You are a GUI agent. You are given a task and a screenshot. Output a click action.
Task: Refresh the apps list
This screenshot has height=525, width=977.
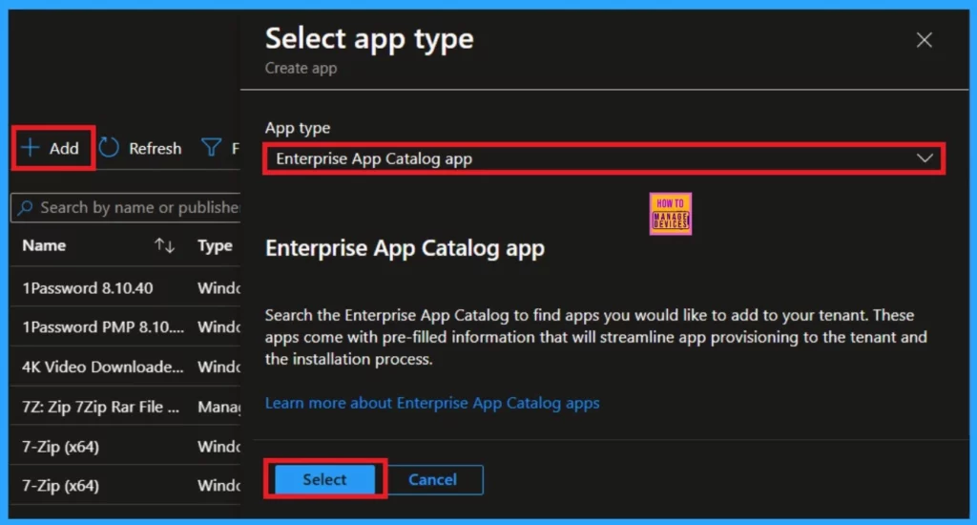click(140, 148)
